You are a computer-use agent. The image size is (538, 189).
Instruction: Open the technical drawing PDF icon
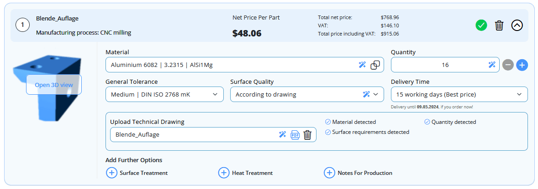point(295,134)
